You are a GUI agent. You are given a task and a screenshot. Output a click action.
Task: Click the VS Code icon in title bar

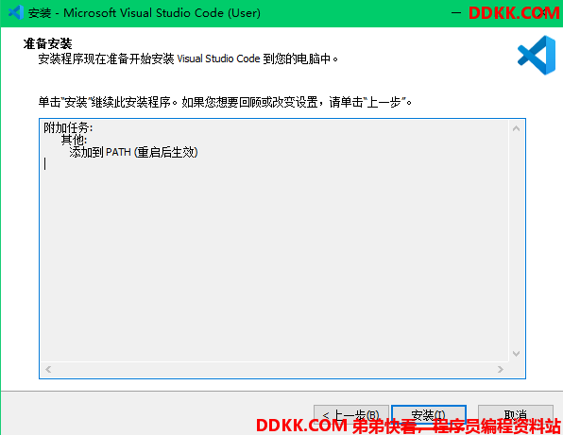point(16,12)
